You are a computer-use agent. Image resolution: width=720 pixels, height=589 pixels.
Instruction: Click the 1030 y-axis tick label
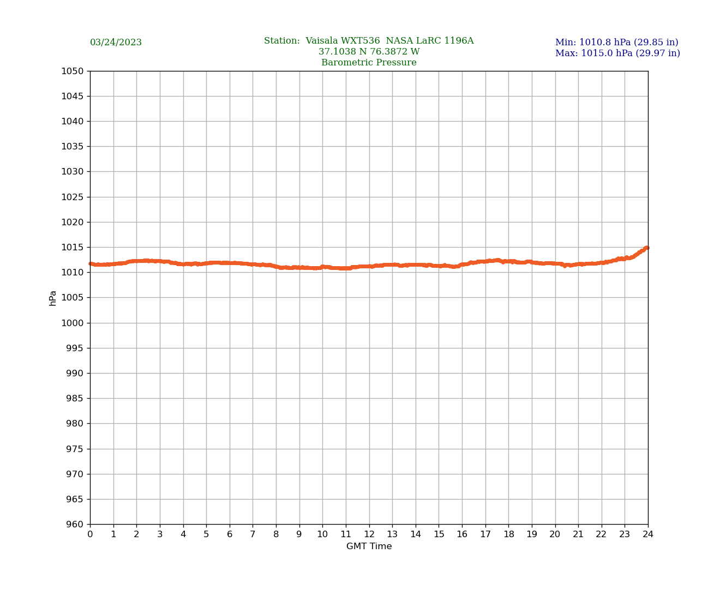coord(72,172)
